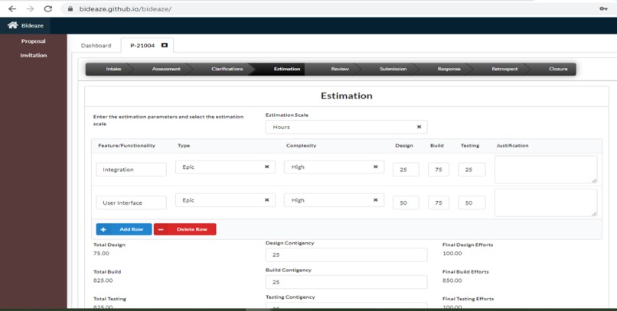Screen dimensions: 617x311
Task: Click Final Design Efforts value 100.00
Action: coord(452,253)
